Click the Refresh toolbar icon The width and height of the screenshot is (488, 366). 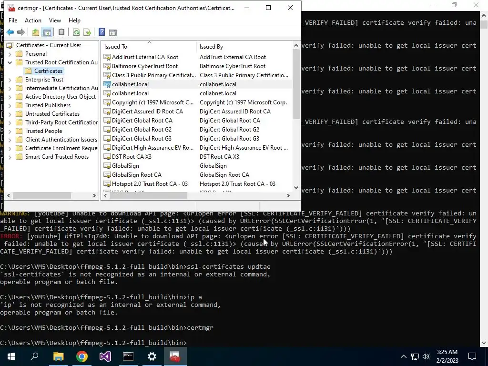(x=76, y=32)
